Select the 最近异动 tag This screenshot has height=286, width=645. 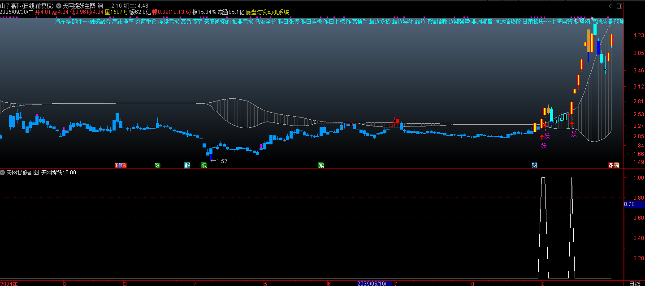(x=403, y=21)
